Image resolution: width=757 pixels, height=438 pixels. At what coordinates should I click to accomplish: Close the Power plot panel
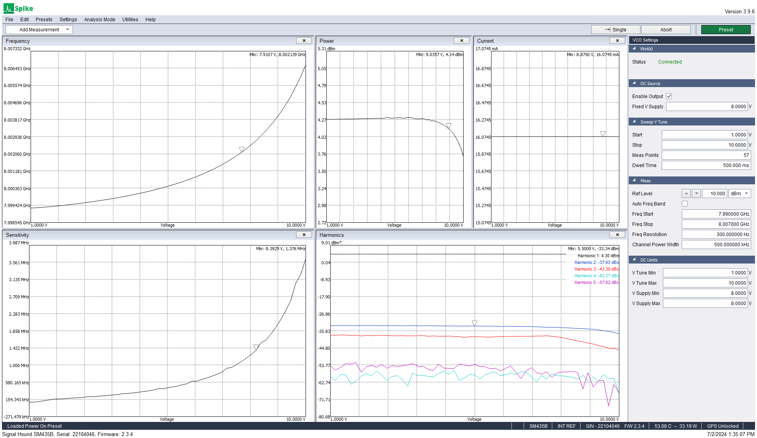click(462, 41)
